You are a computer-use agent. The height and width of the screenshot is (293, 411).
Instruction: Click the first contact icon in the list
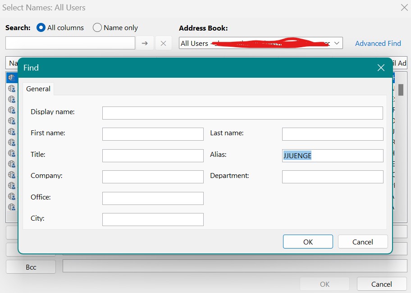(x=12, y=78)
